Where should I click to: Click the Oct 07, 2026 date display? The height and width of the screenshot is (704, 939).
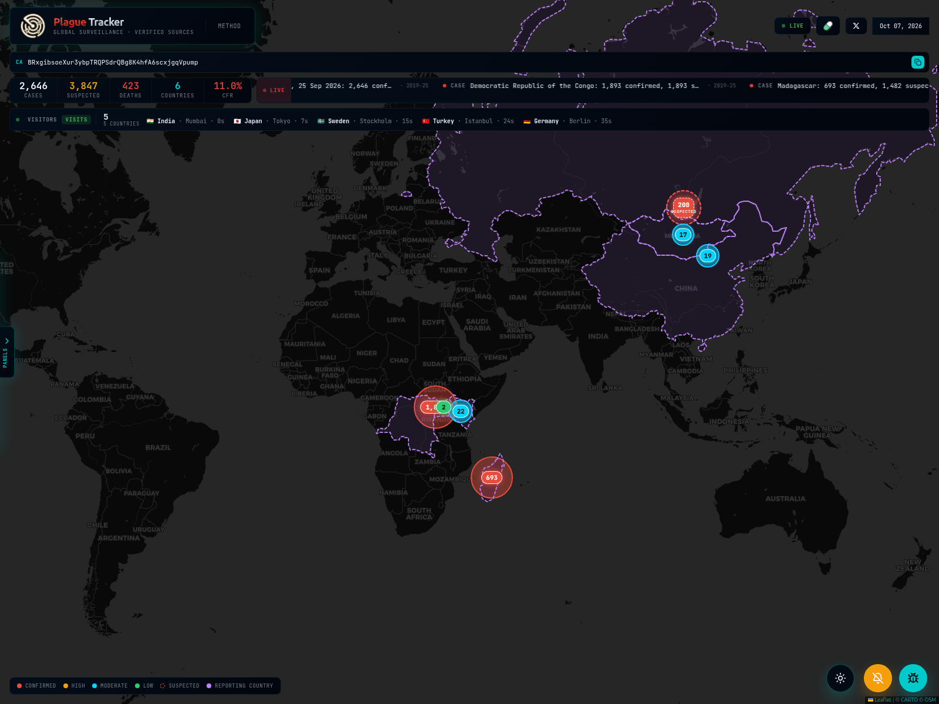900,26
